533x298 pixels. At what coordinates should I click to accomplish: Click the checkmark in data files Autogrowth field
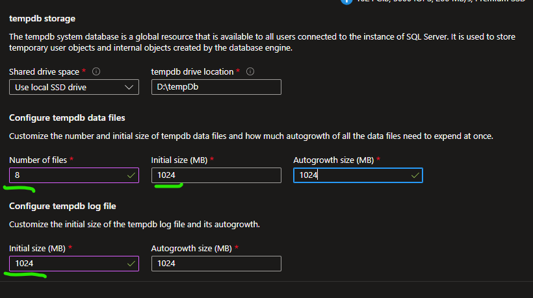[415, 175]
